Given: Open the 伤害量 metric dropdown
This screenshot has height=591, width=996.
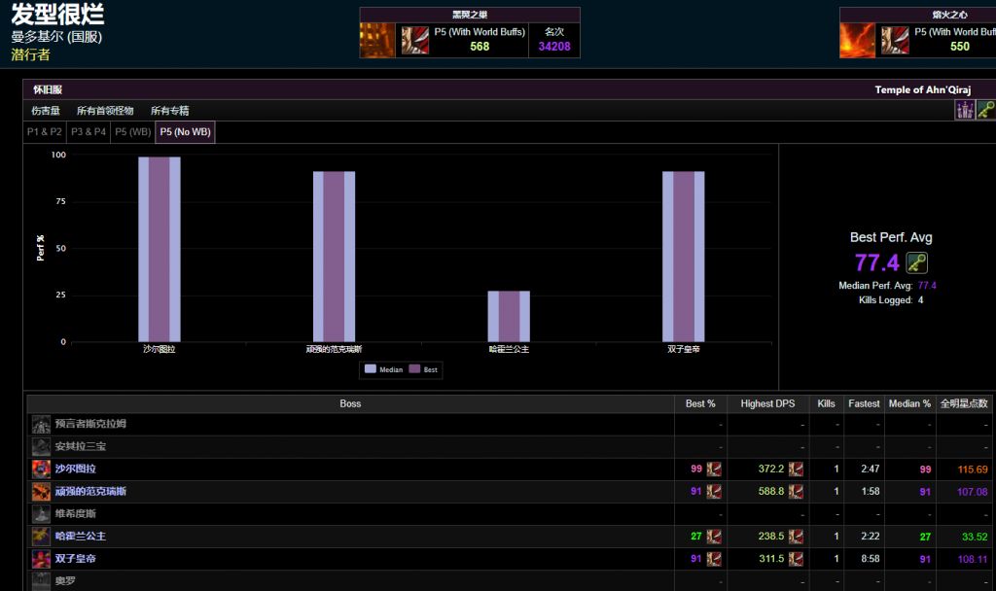Looking at the screenshot, I should (46, 111).
